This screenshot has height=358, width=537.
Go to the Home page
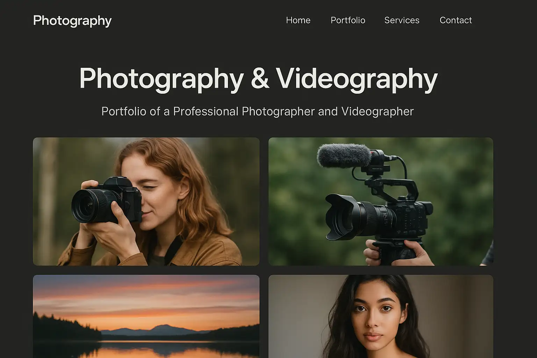click(298, 20)
